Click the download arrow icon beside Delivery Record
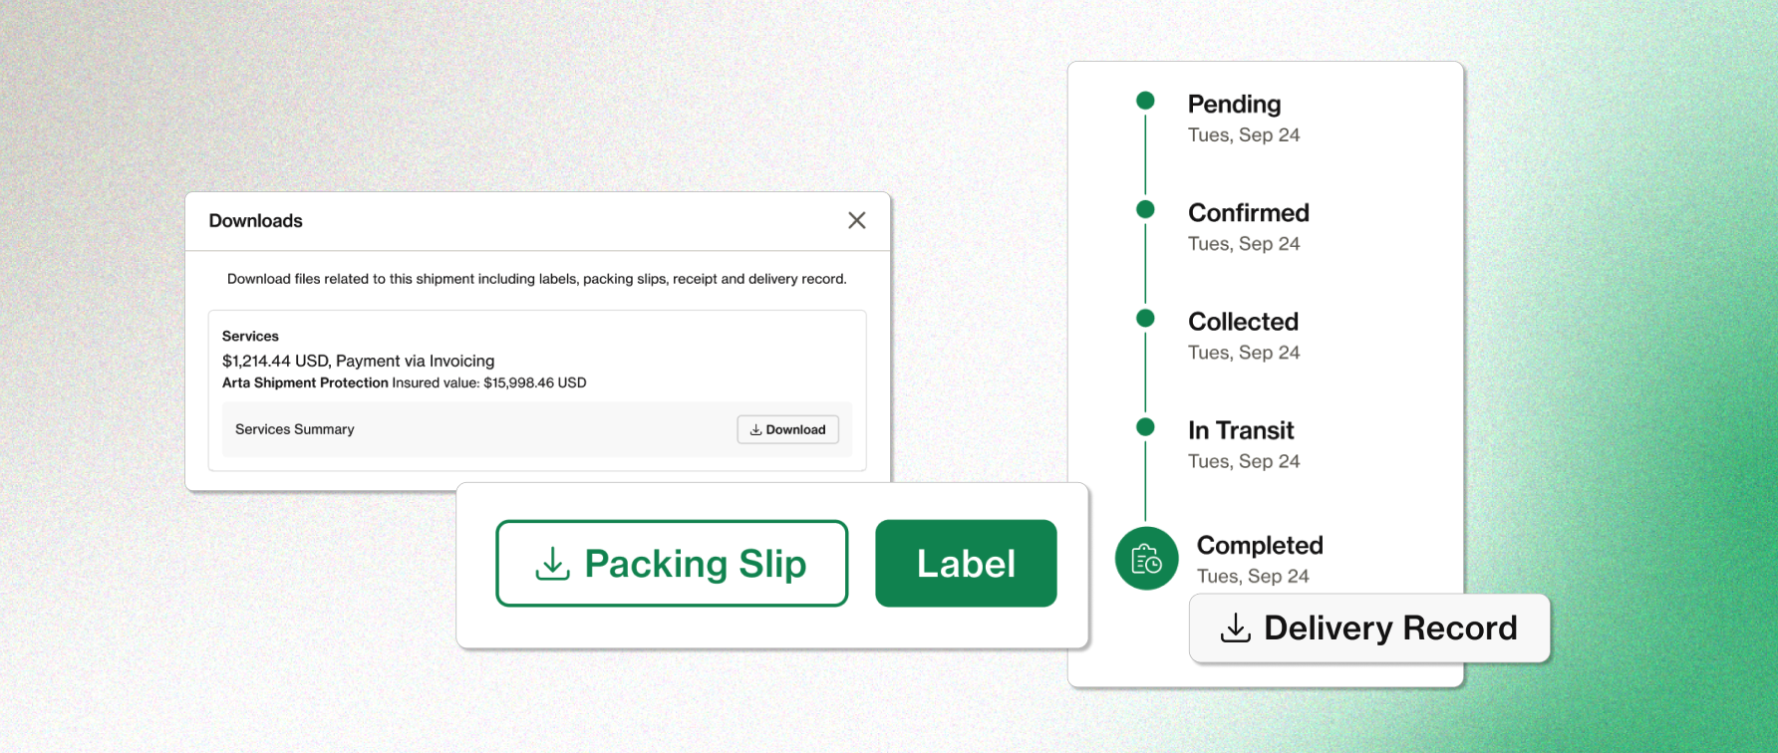The width and height of the screenshot is (1778, 753). 1236,628
